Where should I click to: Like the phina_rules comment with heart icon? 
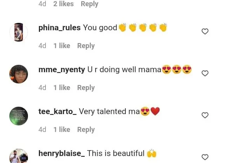tap(205, 31)
